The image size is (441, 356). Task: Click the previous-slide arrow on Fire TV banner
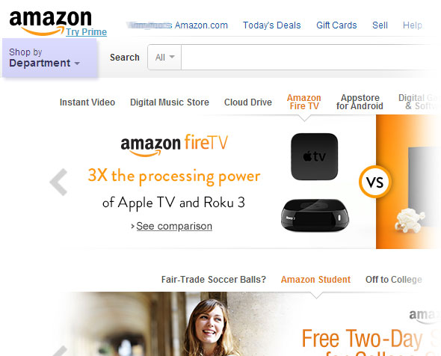58,182
